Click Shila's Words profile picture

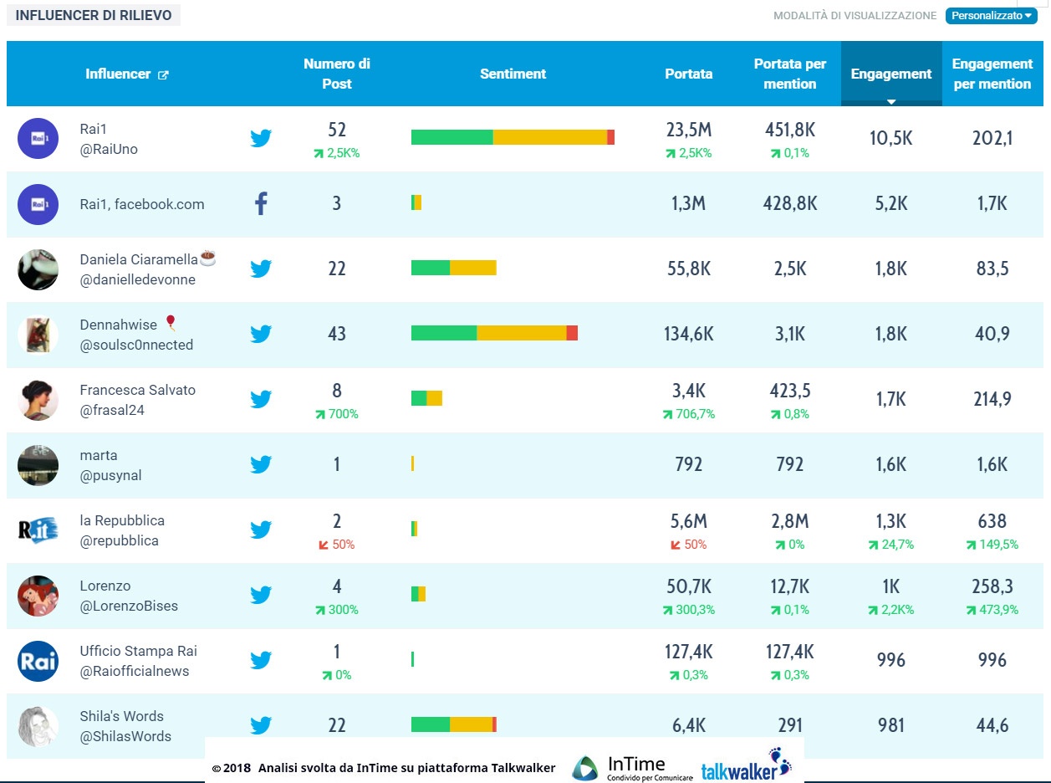click(x=38, y=726)
